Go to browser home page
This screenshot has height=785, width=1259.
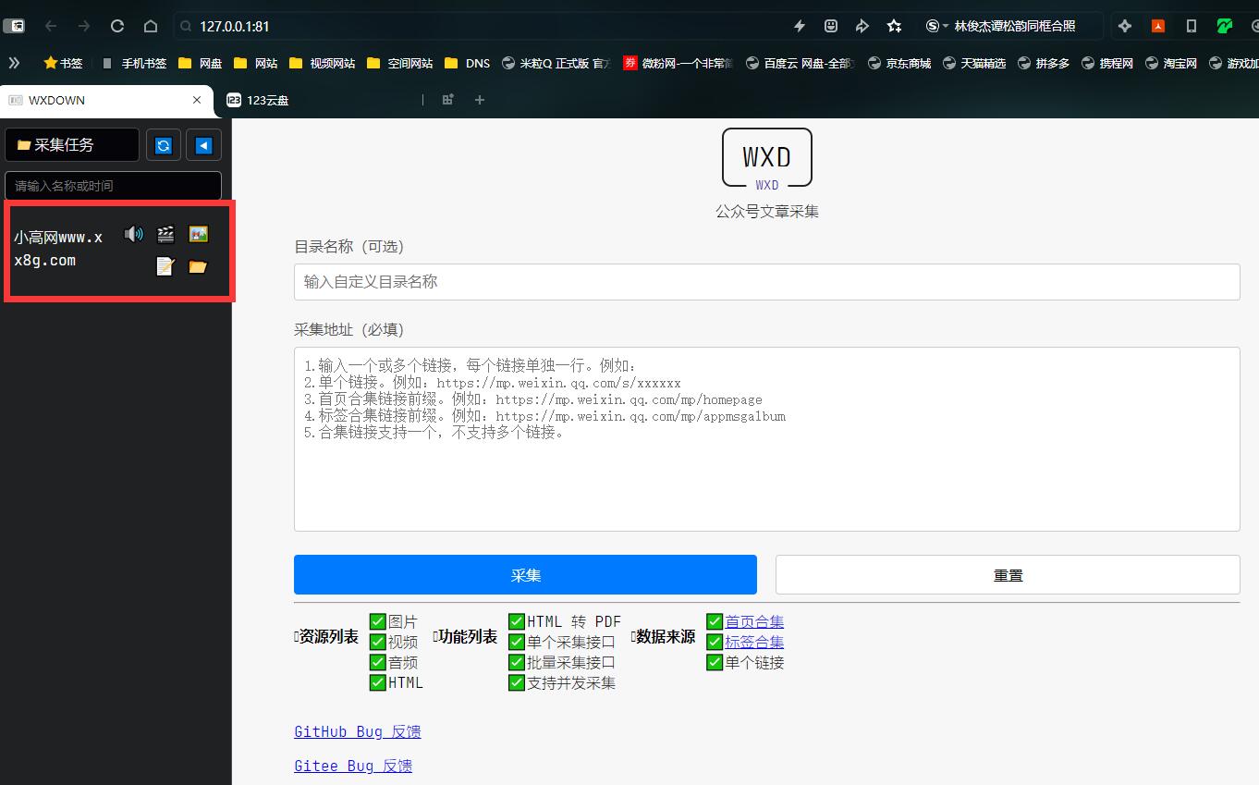coord(151,26)
